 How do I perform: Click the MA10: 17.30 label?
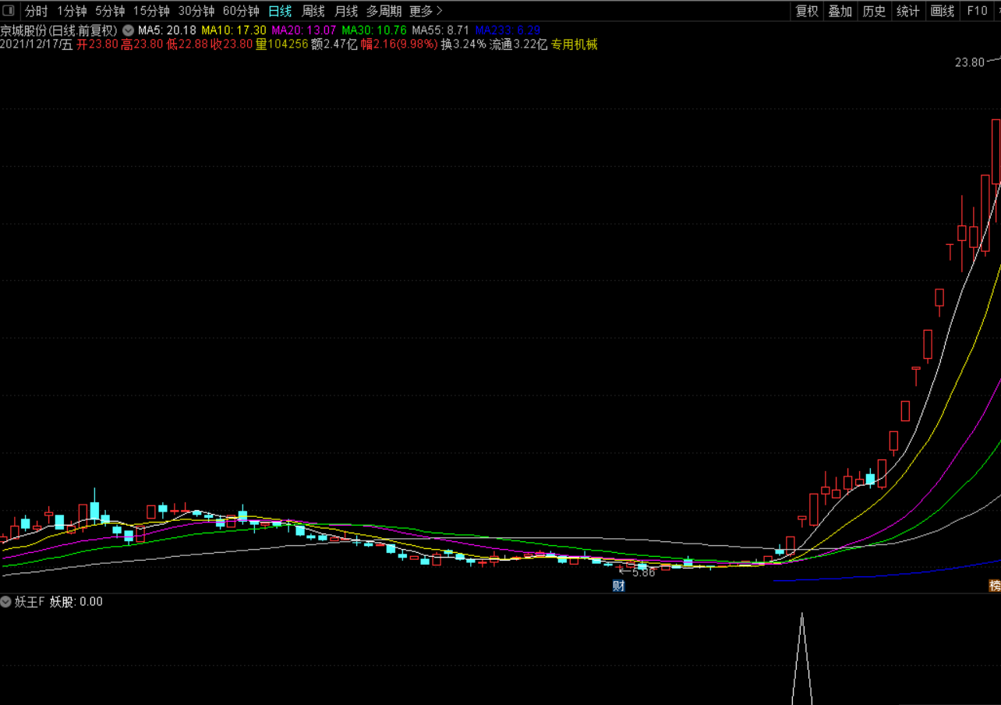(233, 30)
